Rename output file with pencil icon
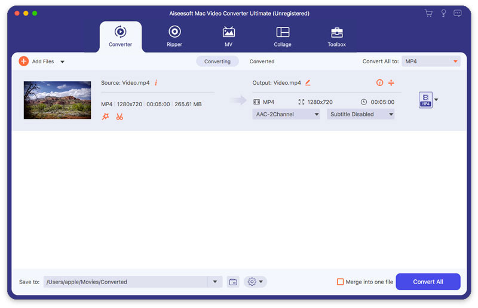478x308 pixels. (x=308, y=82)
